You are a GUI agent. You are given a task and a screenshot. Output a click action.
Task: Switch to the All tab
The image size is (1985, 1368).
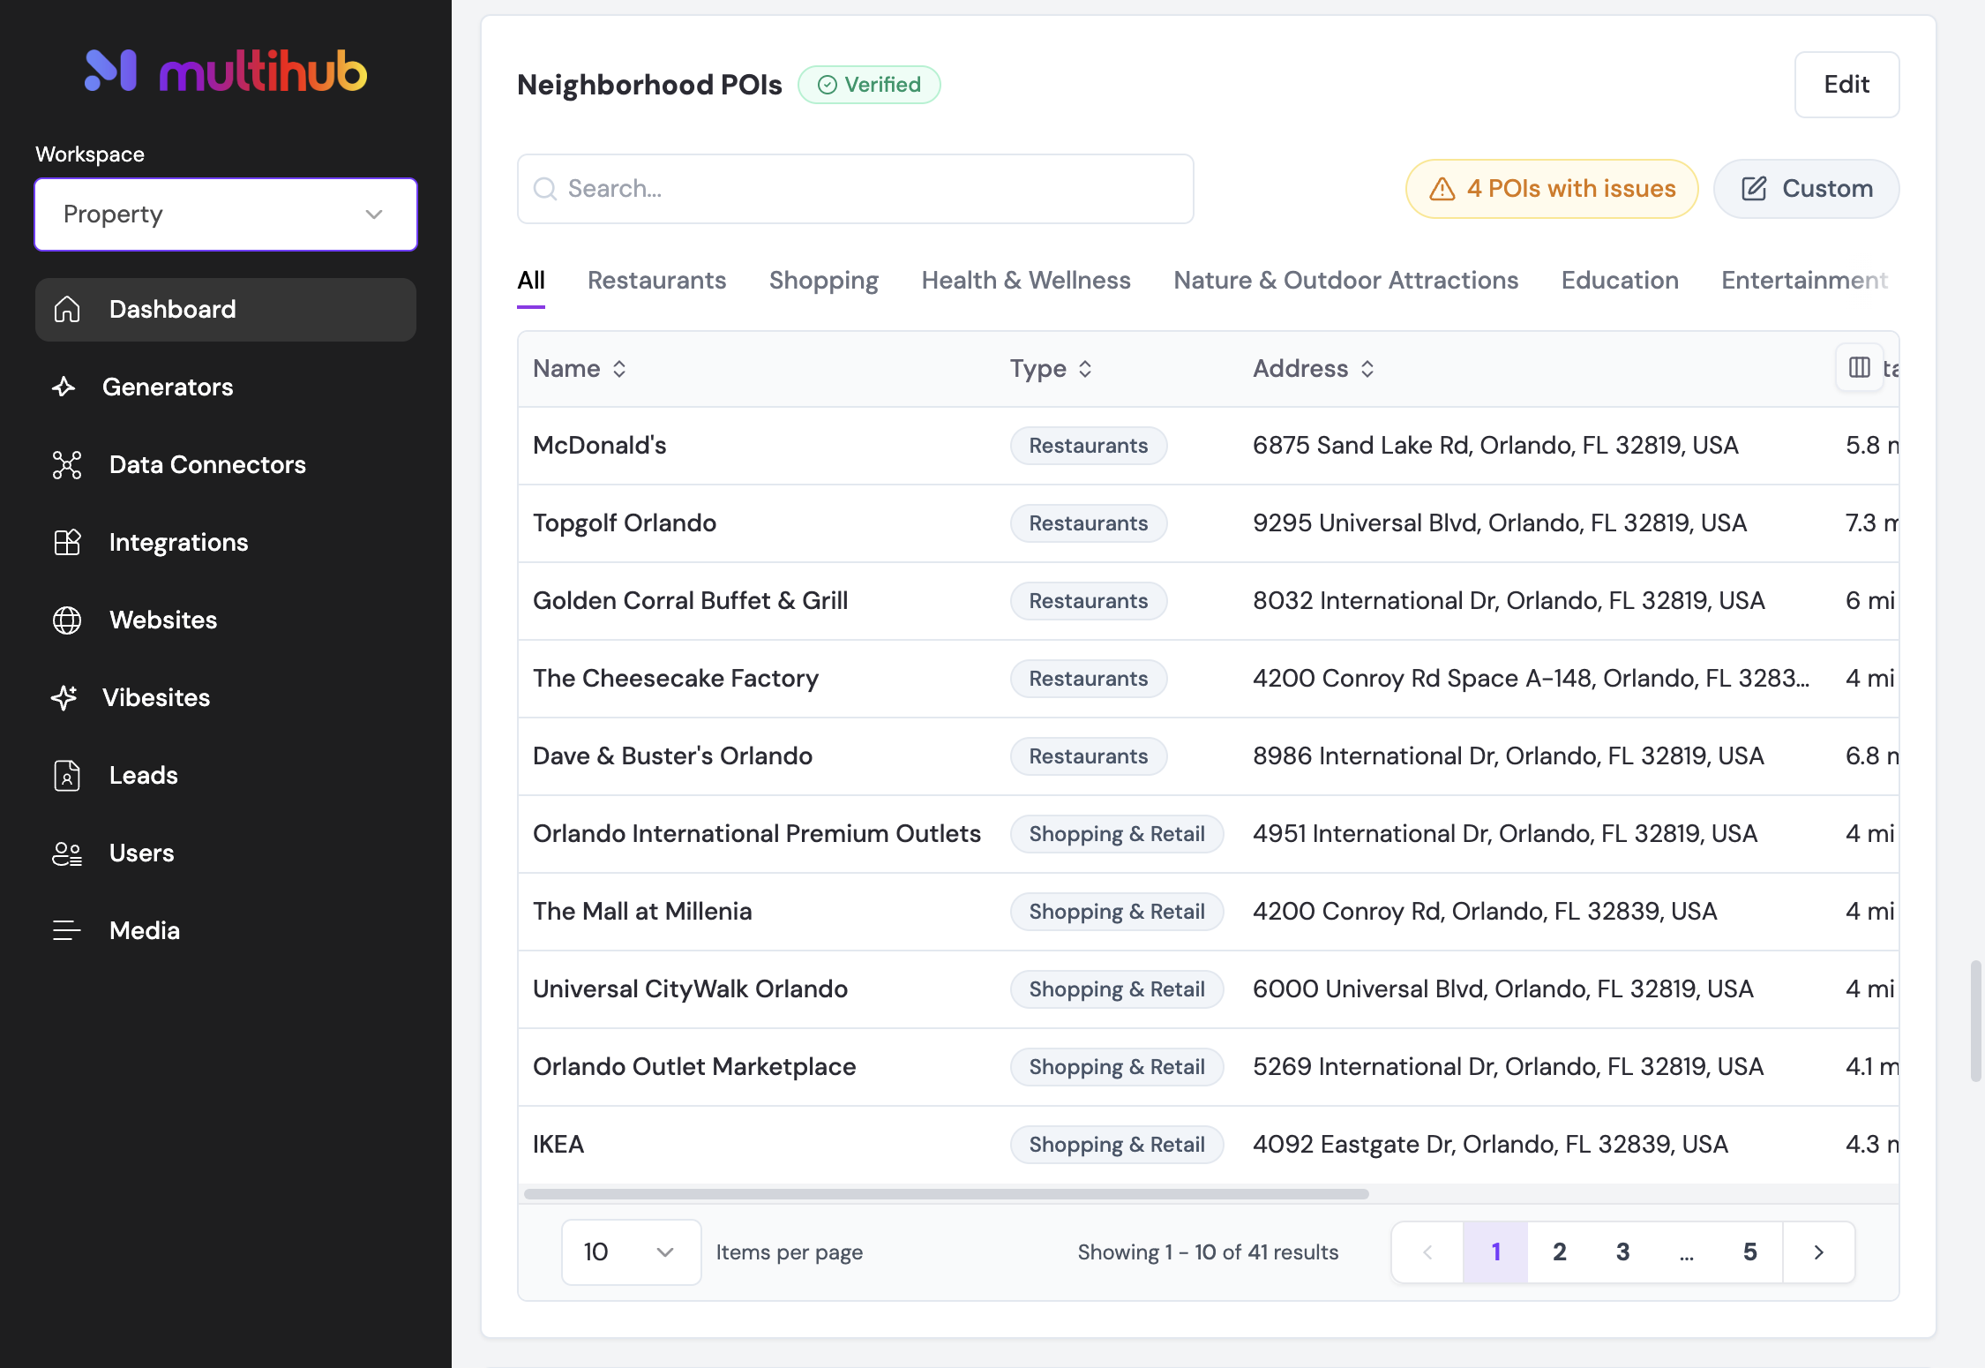point(531,281)
